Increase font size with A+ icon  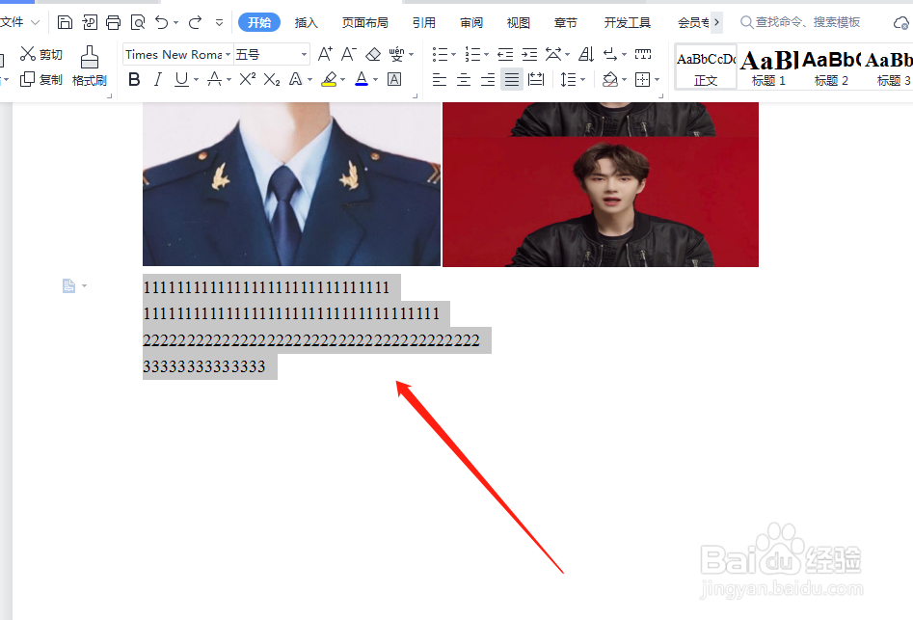point(325,54)
